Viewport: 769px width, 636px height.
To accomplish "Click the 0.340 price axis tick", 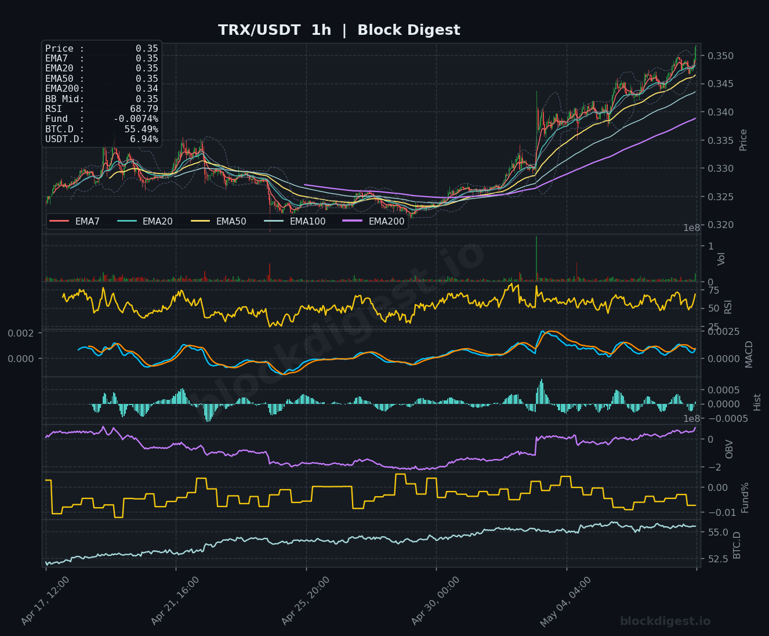I will [720, 112].
